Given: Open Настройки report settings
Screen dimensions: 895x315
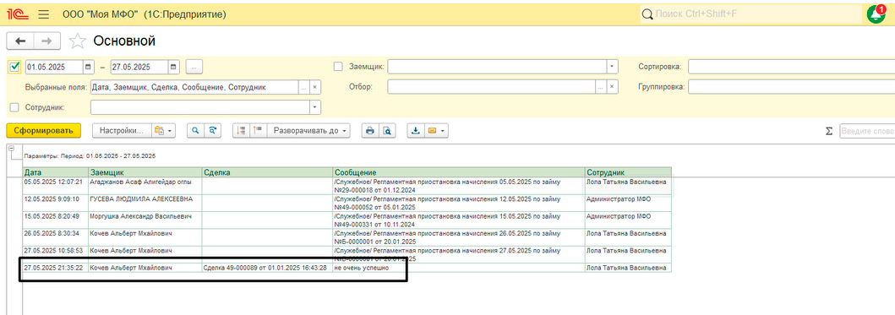Looking at the screenshot, I should 122,131.
